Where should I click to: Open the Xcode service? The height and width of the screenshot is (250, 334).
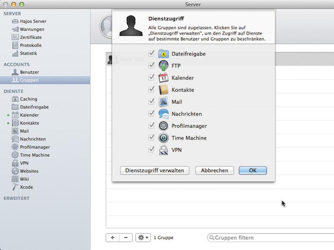click(x=23, y=187)
